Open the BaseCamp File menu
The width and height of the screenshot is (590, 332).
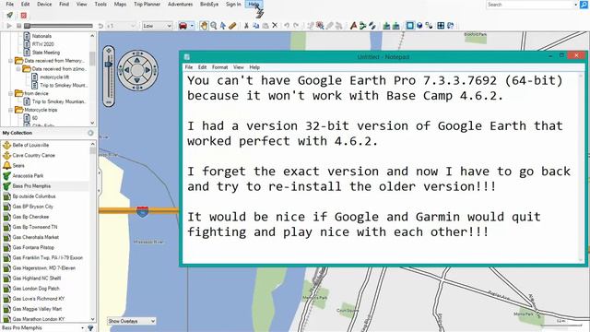click(10, 4)
